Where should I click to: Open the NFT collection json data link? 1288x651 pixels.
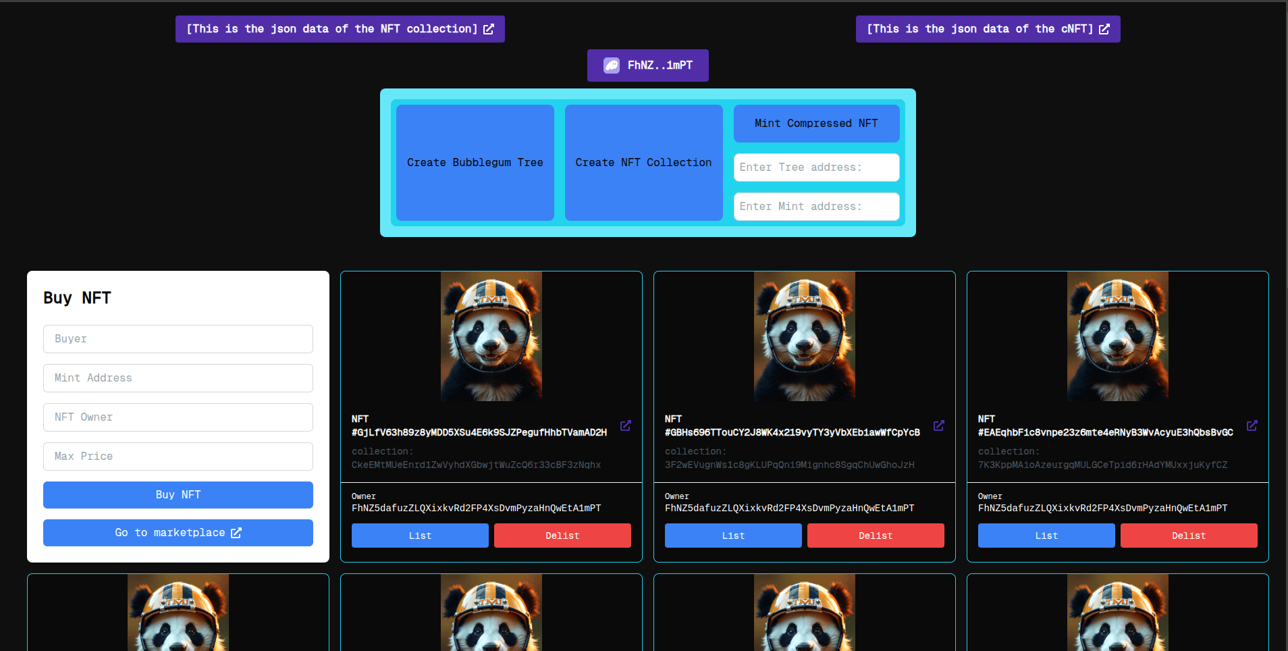tap(331, 28)
